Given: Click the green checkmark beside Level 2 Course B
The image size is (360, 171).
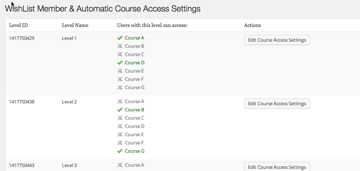Looking at the screenshot, I should [120, 110].
